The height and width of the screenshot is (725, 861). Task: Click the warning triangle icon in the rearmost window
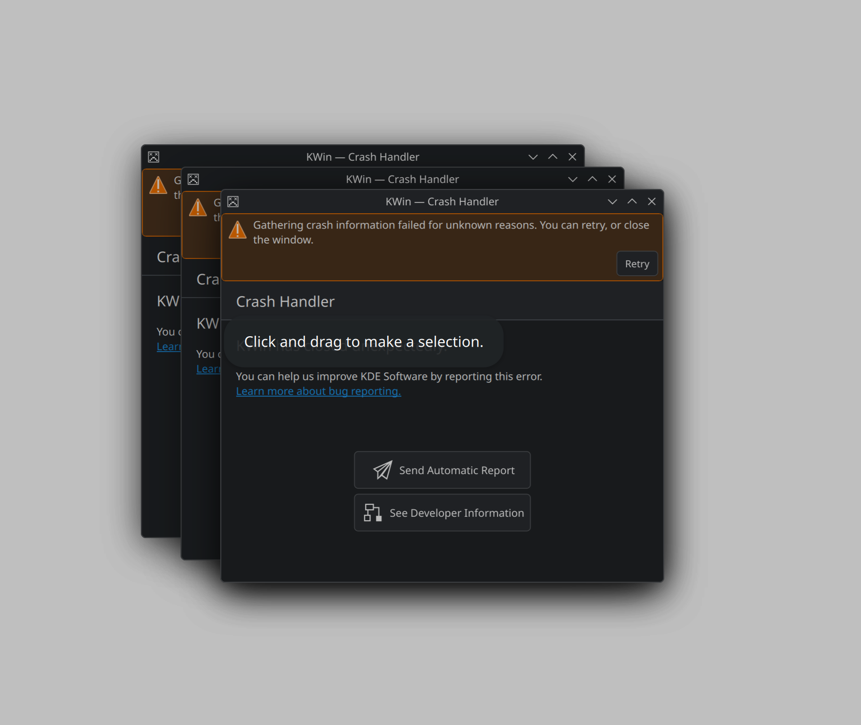click(x=159, y=185)
